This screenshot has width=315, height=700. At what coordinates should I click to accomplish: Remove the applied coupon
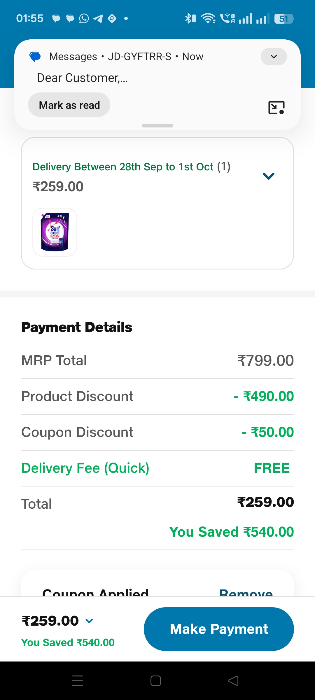(246, 592)
